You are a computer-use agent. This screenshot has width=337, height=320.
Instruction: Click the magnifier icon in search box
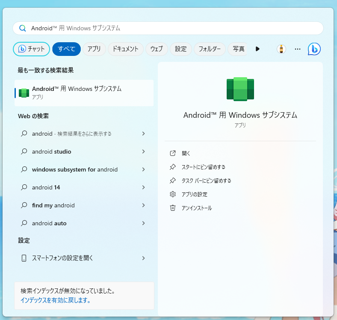pos(23,28)
